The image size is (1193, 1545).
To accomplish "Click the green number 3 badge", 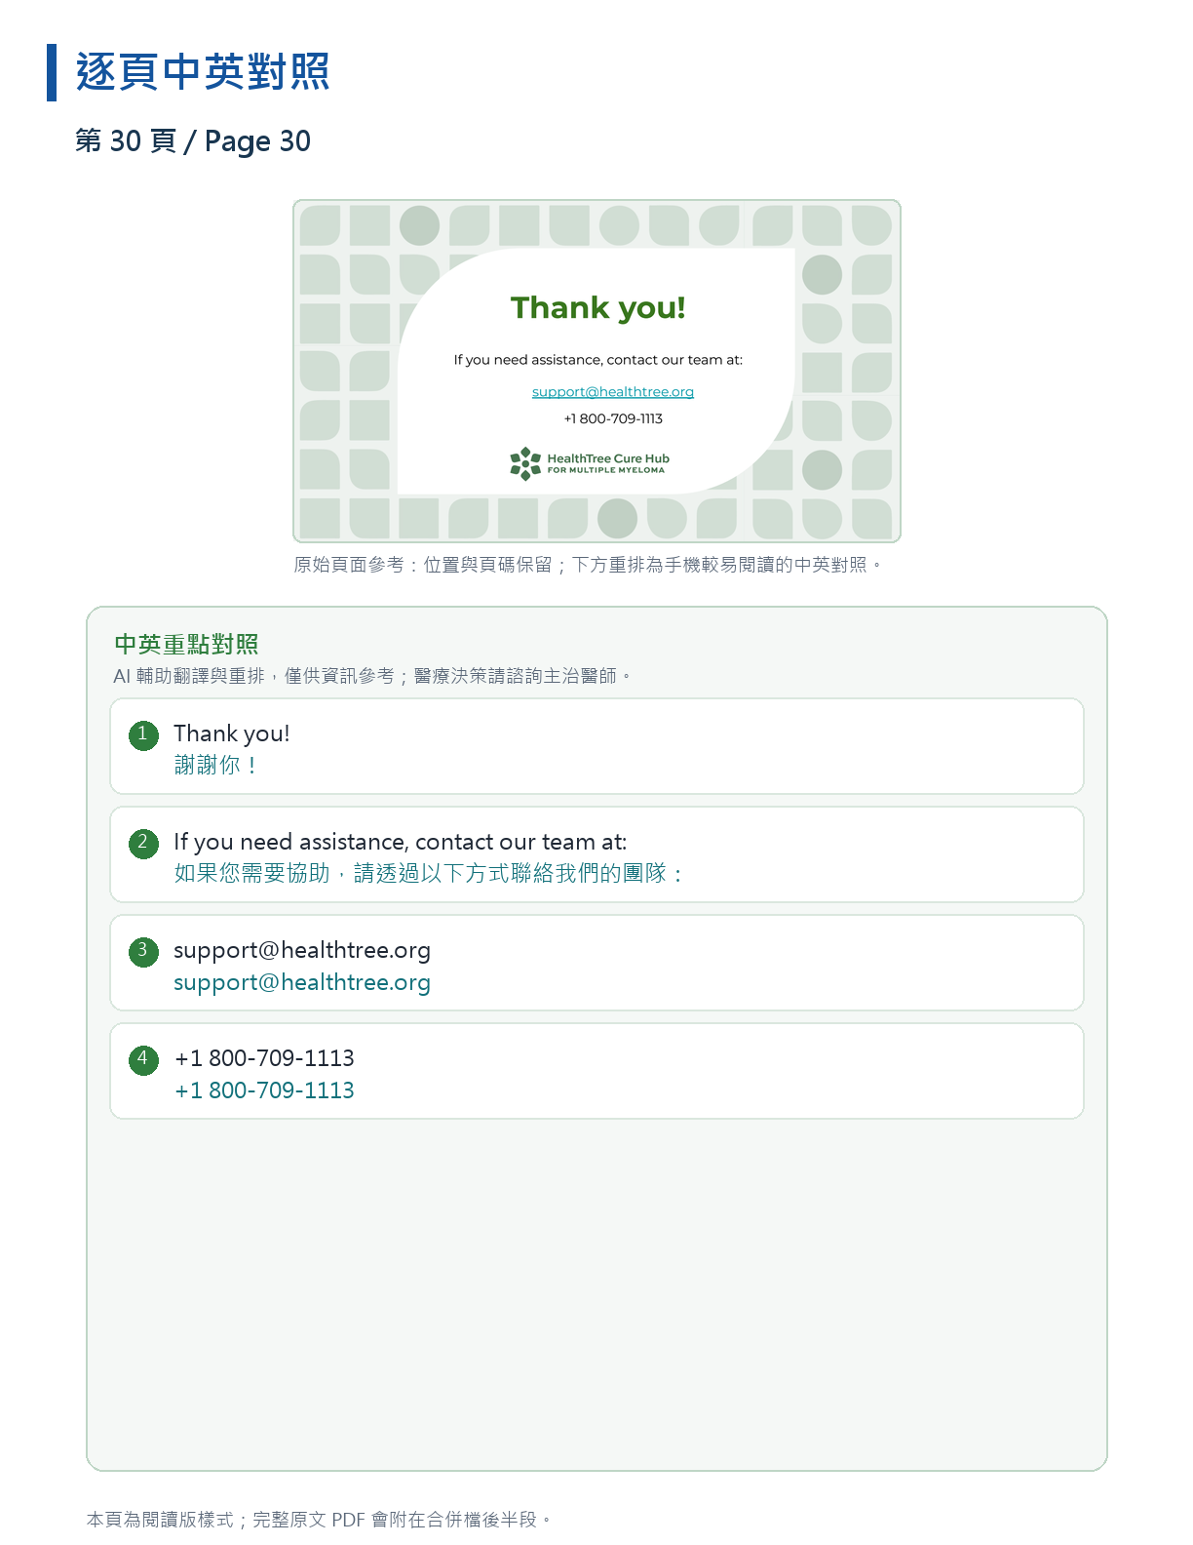I will 143,951.
